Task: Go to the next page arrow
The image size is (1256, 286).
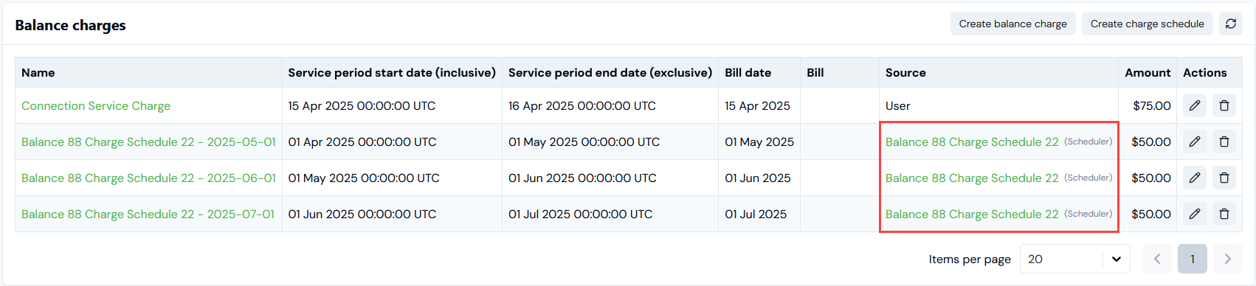Action: 1228,259
